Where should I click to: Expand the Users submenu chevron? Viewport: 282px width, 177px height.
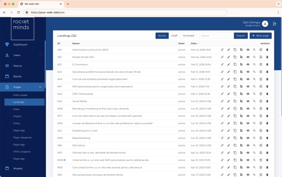40,55
